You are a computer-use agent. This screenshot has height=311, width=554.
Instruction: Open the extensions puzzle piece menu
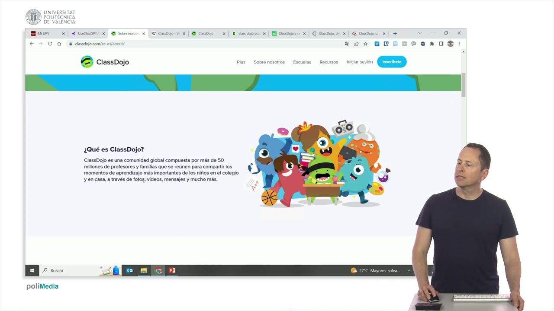point(432,44)
